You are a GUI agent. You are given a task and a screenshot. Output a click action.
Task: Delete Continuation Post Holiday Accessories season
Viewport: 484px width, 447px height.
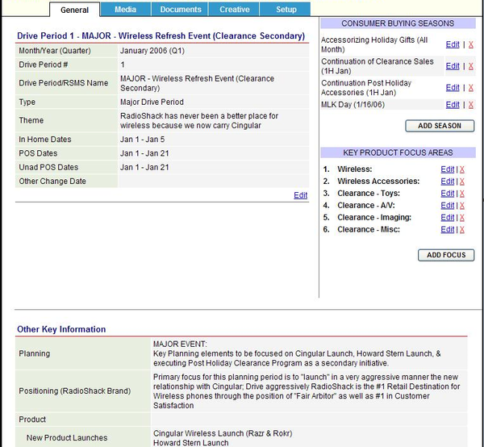click(471, 88)
